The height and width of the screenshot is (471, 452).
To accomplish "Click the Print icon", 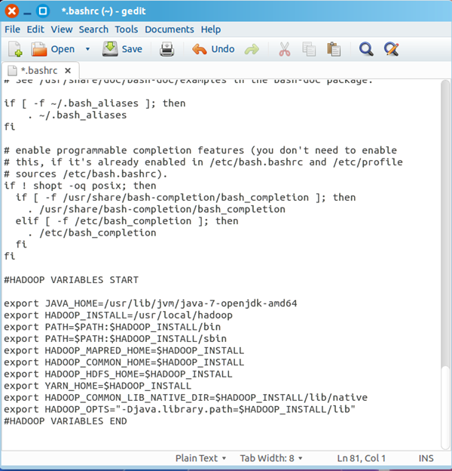I will (166, 49).
